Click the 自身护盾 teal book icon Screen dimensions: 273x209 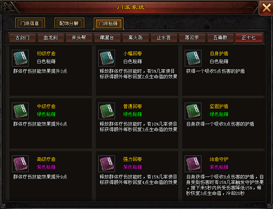click(193, 58)
